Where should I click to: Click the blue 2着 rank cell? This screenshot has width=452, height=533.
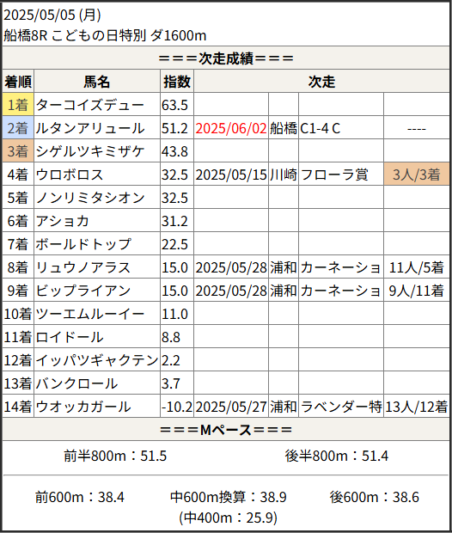coord(18,128)
